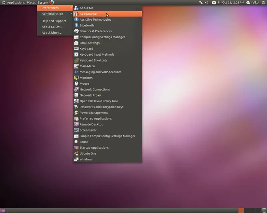
Task: Click the Ubuntu logo on Applications menu
Action: tap(3, 2)
